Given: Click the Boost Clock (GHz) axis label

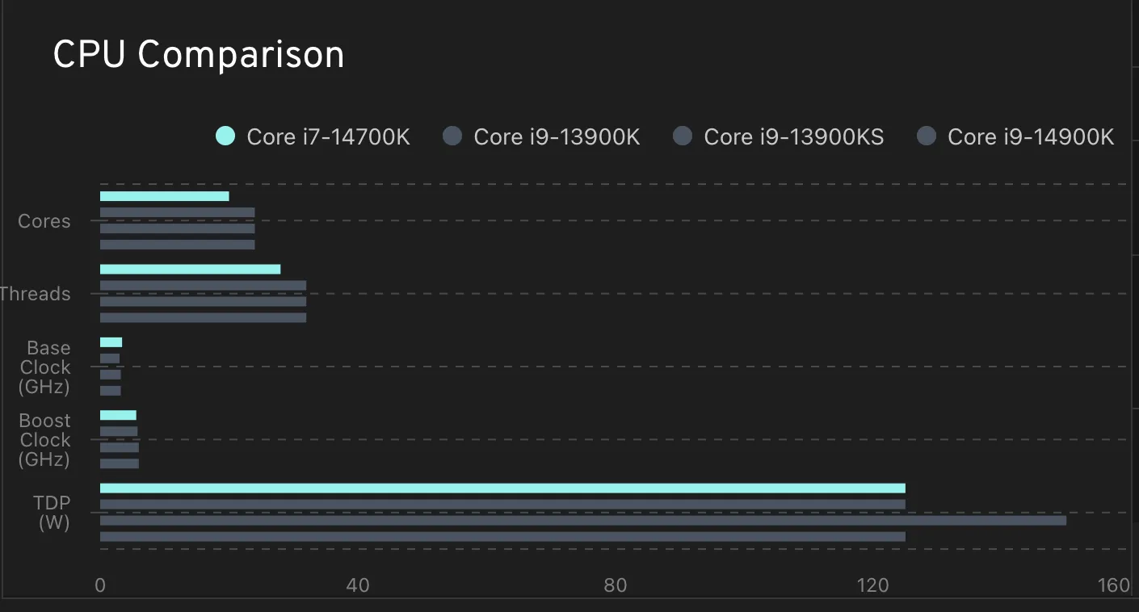Looking at the screenshot, I should pyautogui.click(x=45, y=440).
